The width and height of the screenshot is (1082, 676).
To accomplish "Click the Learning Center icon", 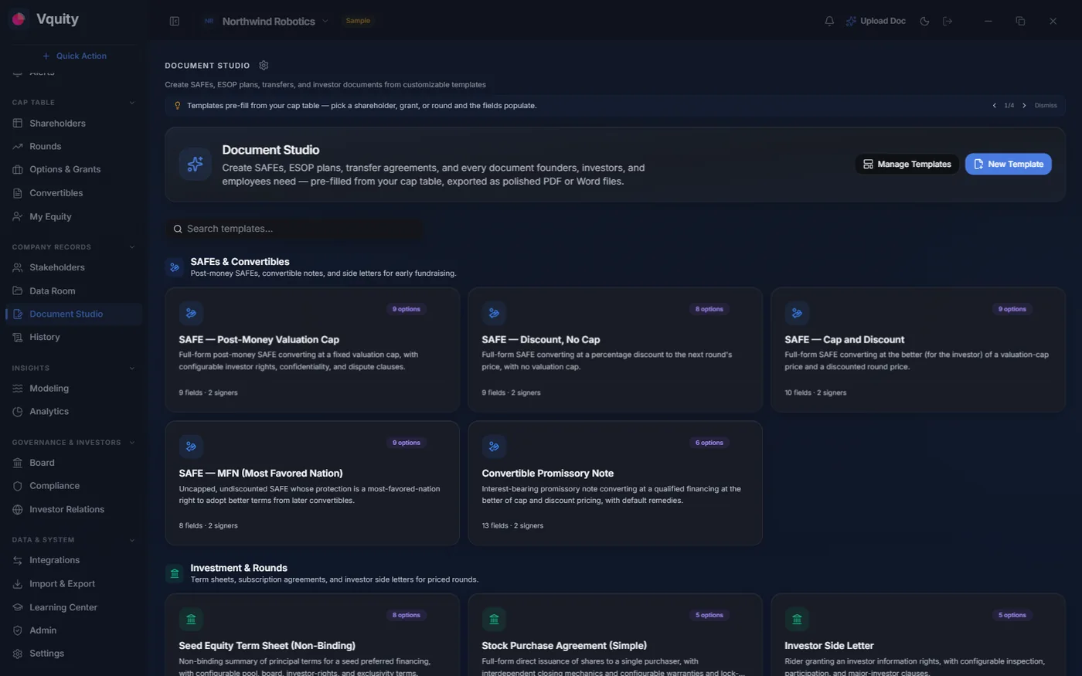I will (x=18, y=607).
